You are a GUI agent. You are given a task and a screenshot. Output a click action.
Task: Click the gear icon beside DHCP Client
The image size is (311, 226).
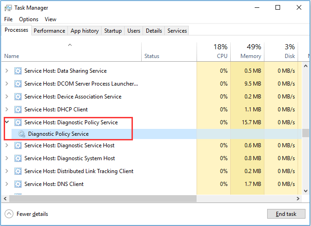point(18,110)
